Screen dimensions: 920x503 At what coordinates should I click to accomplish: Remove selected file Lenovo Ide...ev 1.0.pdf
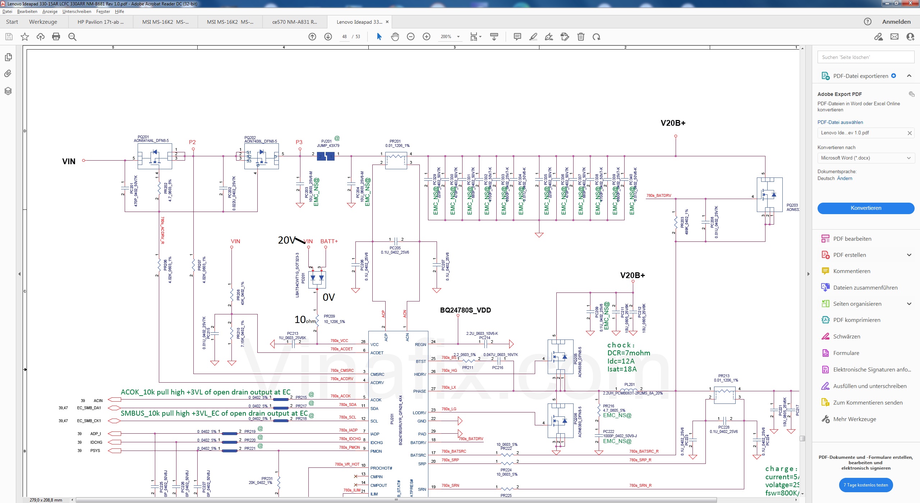pos(910,133)
